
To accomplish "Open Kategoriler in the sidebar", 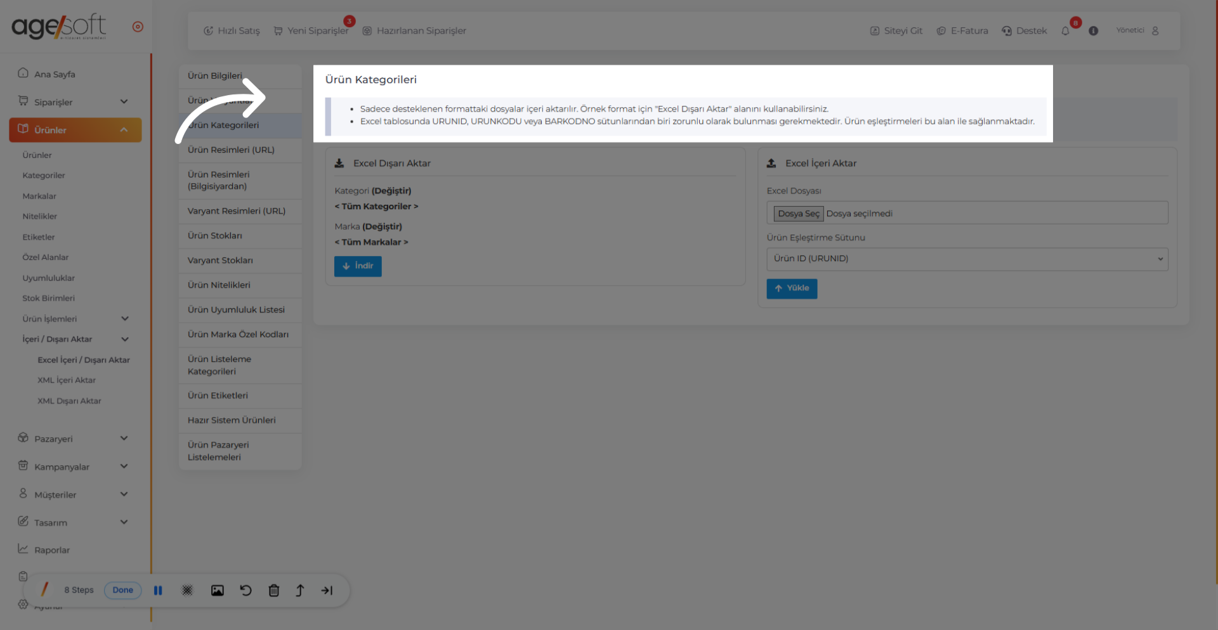I will coord(44,176).
